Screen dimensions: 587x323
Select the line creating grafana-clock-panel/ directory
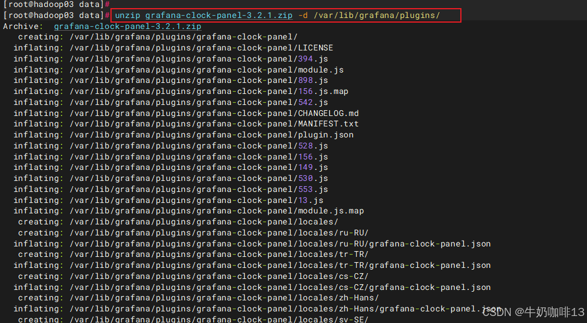point(158,37)
